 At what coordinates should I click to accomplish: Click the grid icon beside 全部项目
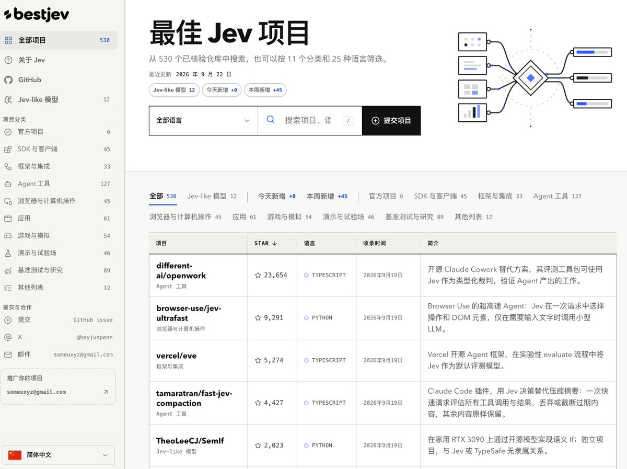(x=8, y=40)
